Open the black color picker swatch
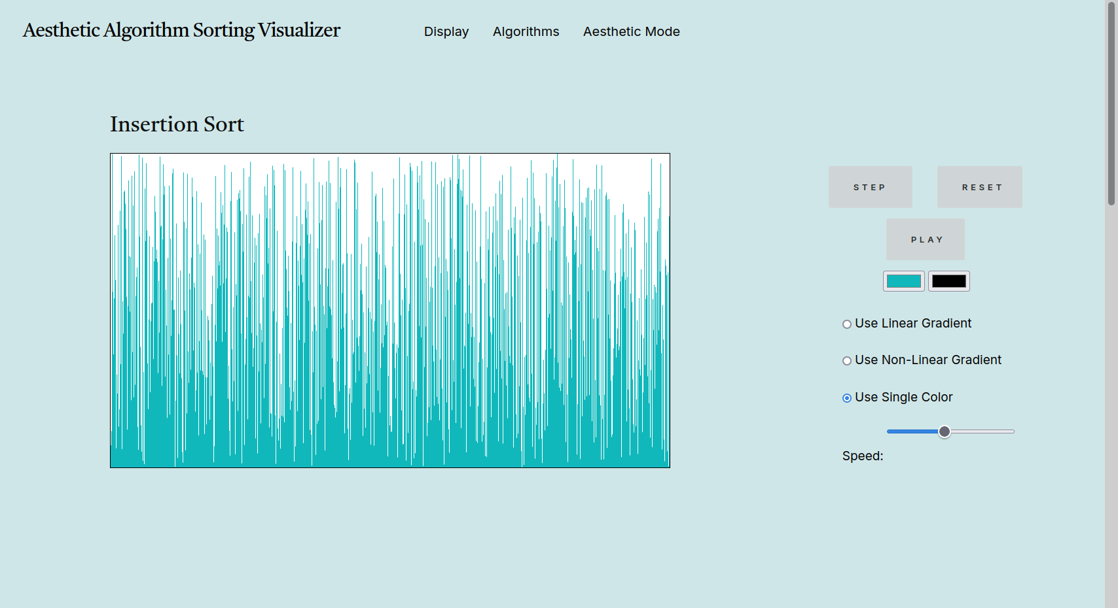The image size is (1118, 608). pos(949,281)
